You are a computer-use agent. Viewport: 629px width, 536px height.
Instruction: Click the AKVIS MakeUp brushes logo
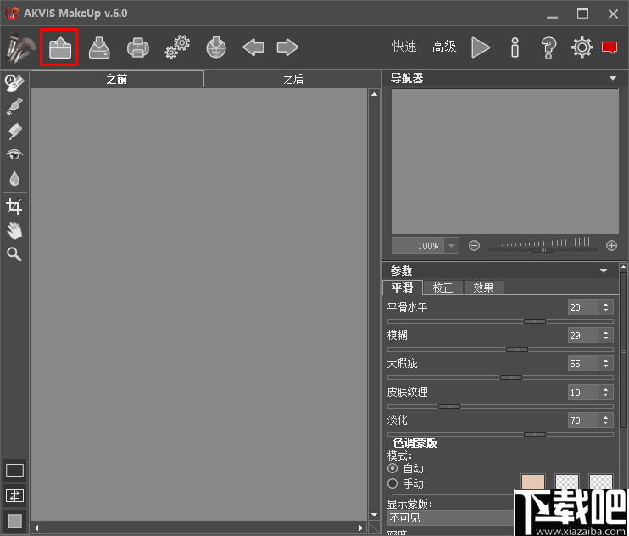click(x=21, y=47)
